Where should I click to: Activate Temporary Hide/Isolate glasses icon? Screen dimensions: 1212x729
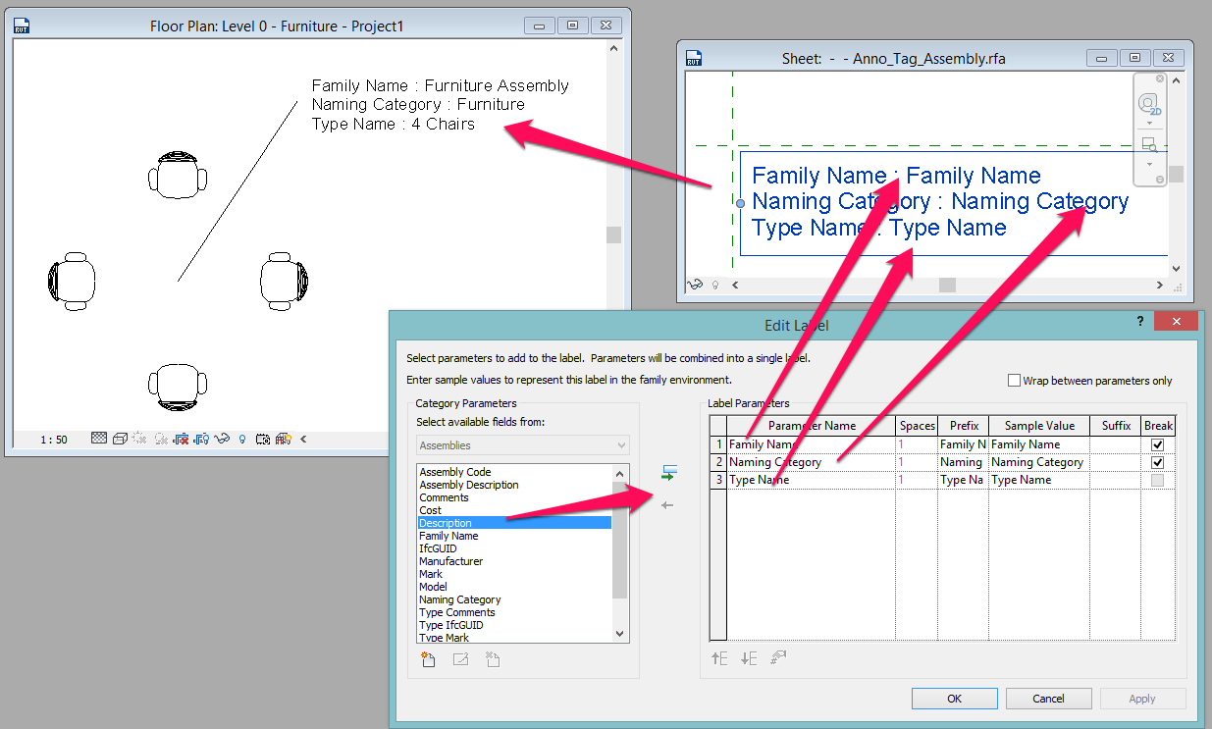click(x=221, y=440)
